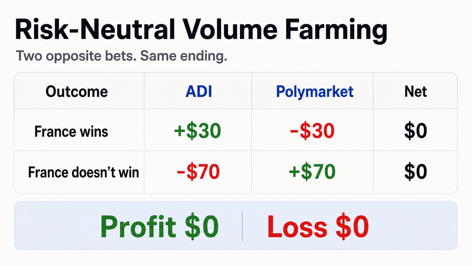Click the green +$30 ADI value
The image size is (472, 266).
point(197,131)
